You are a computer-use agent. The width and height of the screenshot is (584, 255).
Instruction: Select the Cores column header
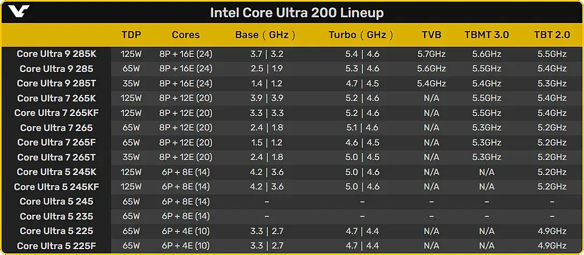[x=186, y=35]
